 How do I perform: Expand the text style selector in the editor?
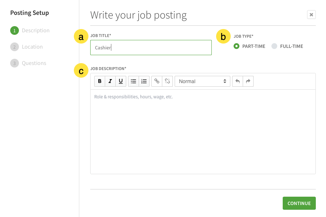click(226, 81)
